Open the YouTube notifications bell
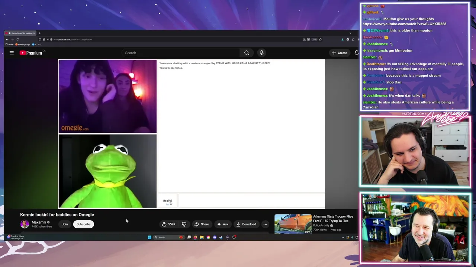The height and width of the screenshot is (267, 476). pos(357,53)
